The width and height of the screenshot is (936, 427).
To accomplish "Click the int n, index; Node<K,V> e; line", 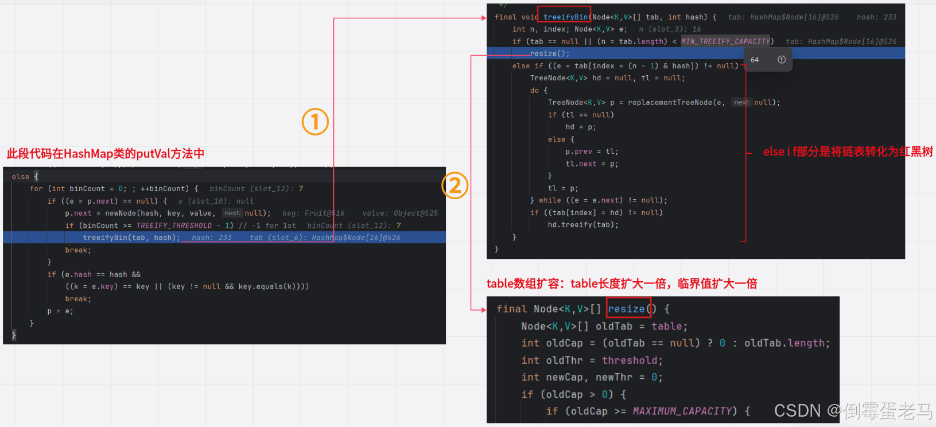I will [x=570, y=29].
